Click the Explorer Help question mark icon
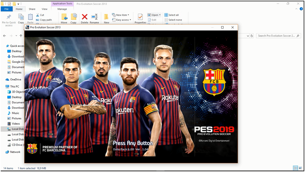 click(301, 9)
